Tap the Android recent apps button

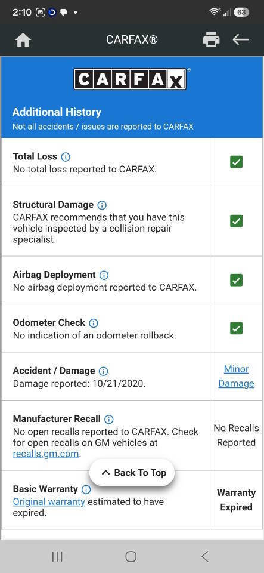tap(57, 556)
